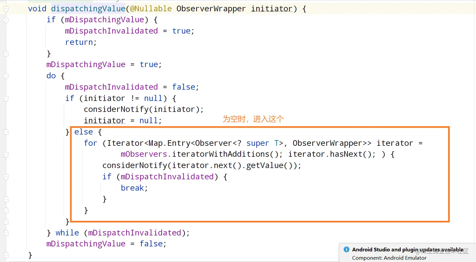Collapse the else { block fold marker

[6, 132]
